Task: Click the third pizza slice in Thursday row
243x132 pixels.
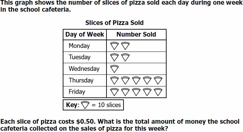Action: coord(136,80)
